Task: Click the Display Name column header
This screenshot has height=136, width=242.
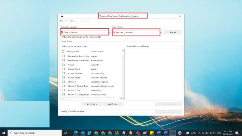Action: click(78, 51)
